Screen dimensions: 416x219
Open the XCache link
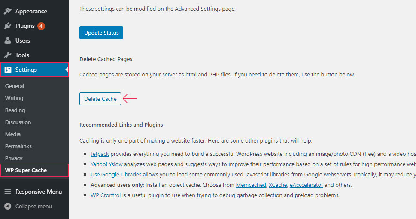coord(278,185)
